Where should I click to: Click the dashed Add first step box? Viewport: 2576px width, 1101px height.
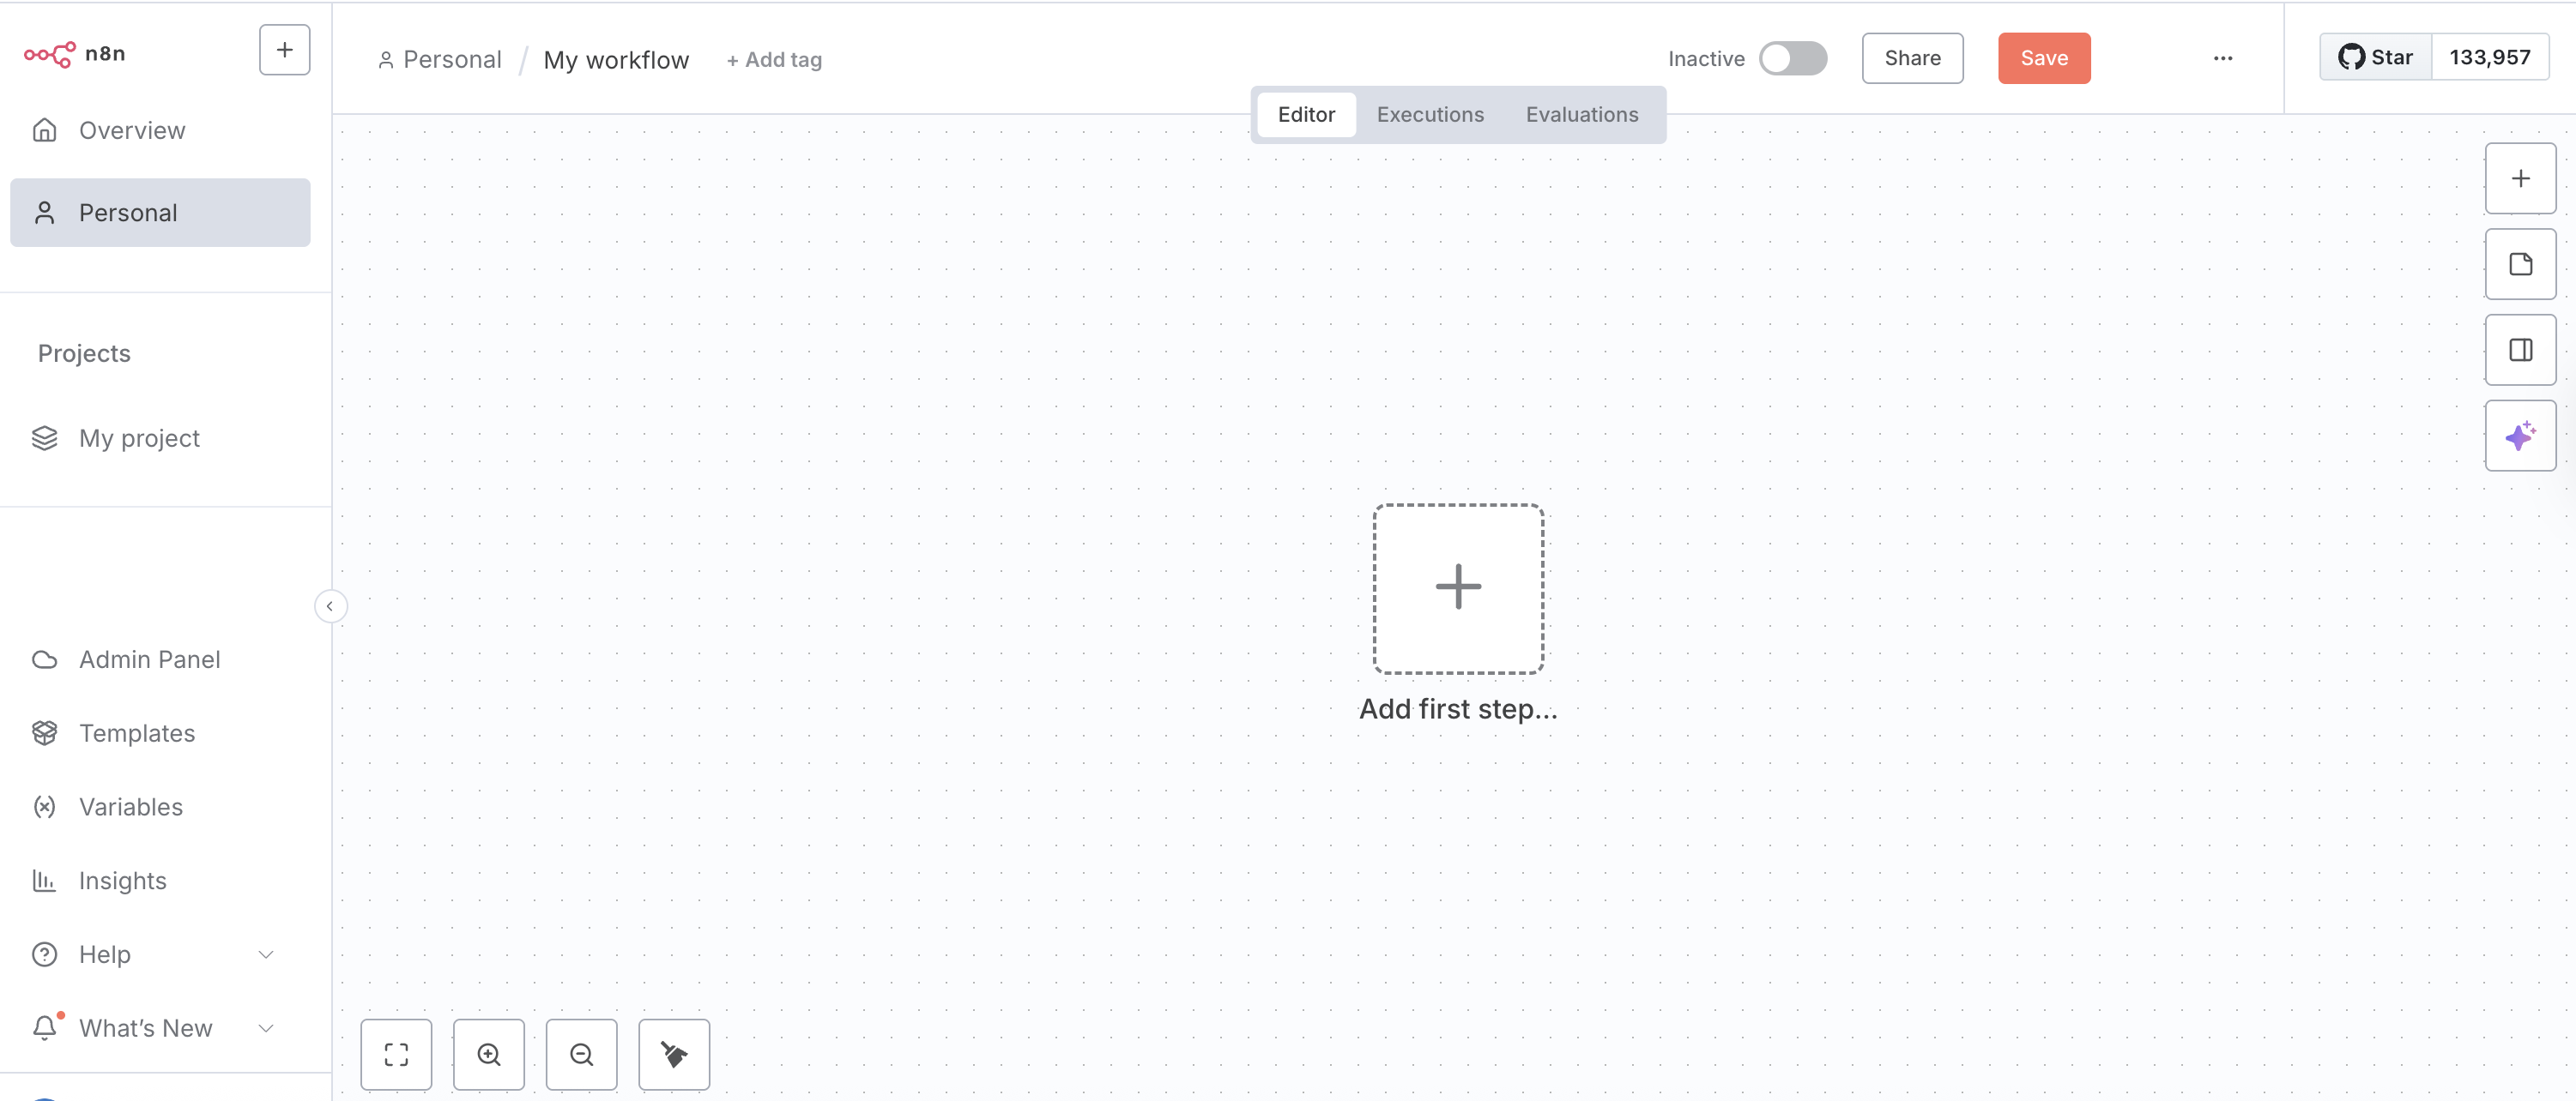pyautogui.click(x=1458, y=589)
